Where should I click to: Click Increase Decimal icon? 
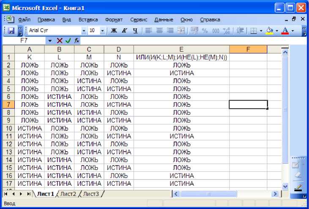pos(227,30)
